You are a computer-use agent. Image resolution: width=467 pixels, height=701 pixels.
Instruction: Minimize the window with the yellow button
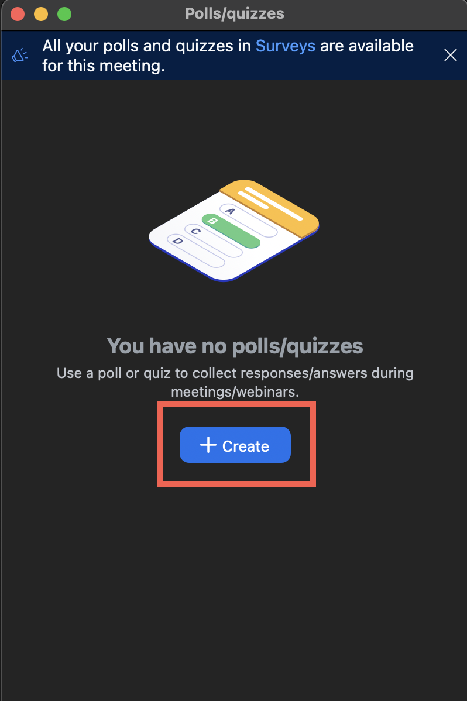click(x=41, y=13)
